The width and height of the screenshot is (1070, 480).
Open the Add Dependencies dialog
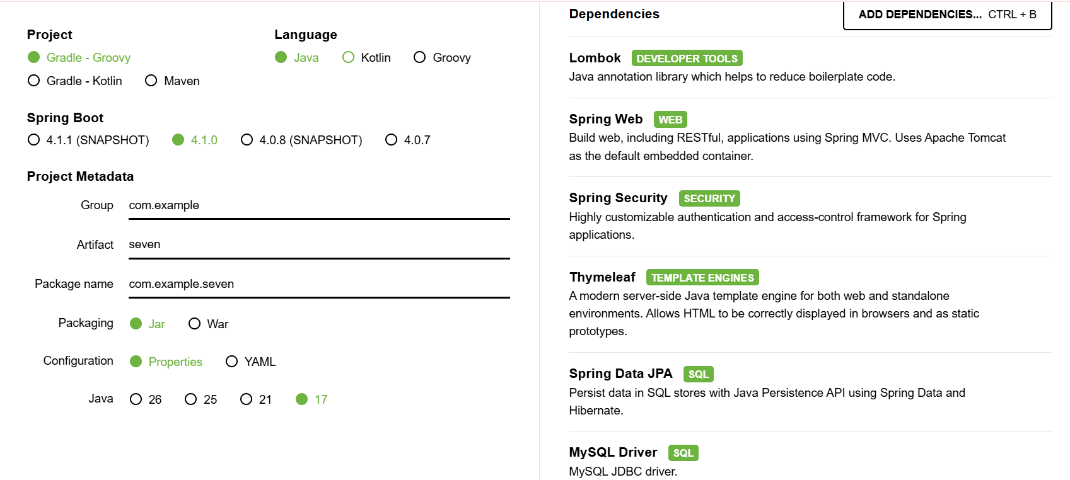click(947, 15)
